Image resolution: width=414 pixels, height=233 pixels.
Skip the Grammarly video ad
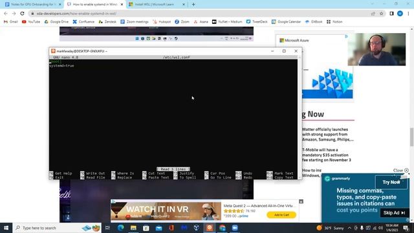pos(394,213)
